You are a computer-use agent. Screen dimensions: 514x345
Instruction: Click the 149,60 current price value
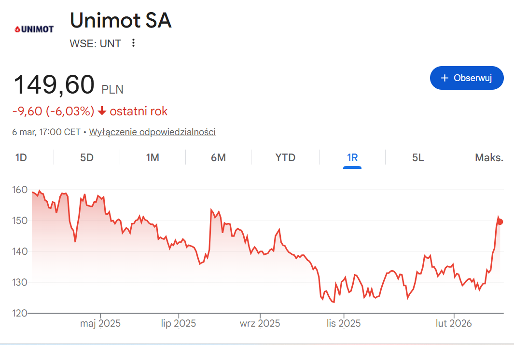54,85
